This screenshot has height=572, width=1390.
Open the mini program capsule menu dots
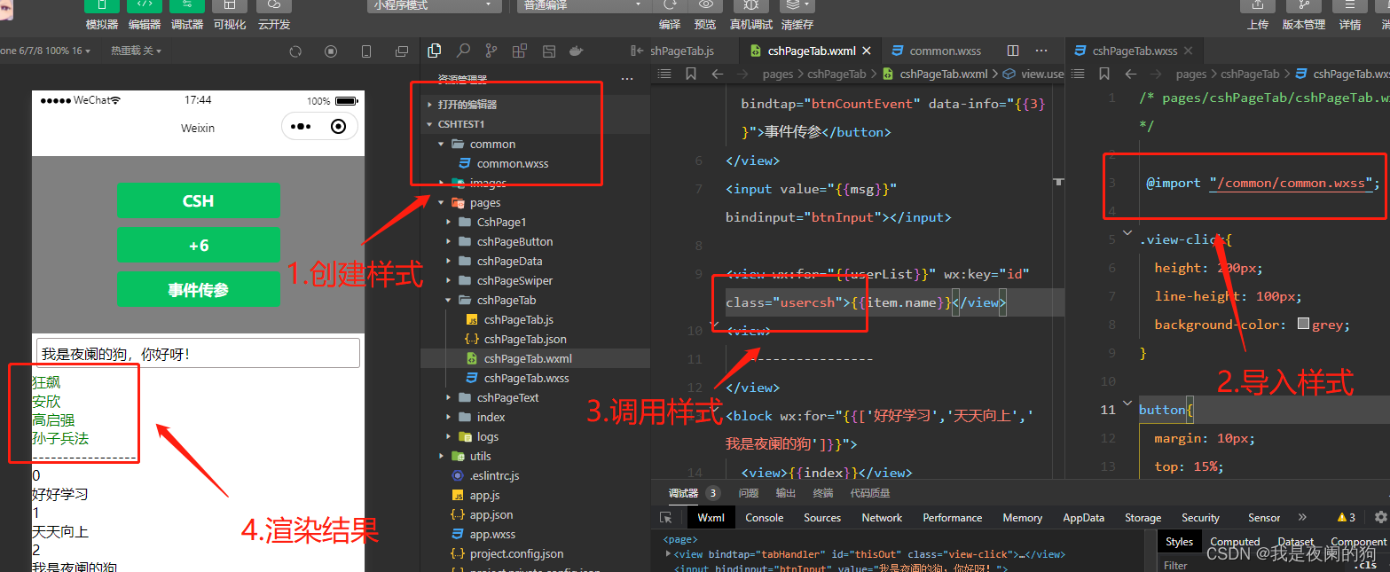click(x=300, y=127)
